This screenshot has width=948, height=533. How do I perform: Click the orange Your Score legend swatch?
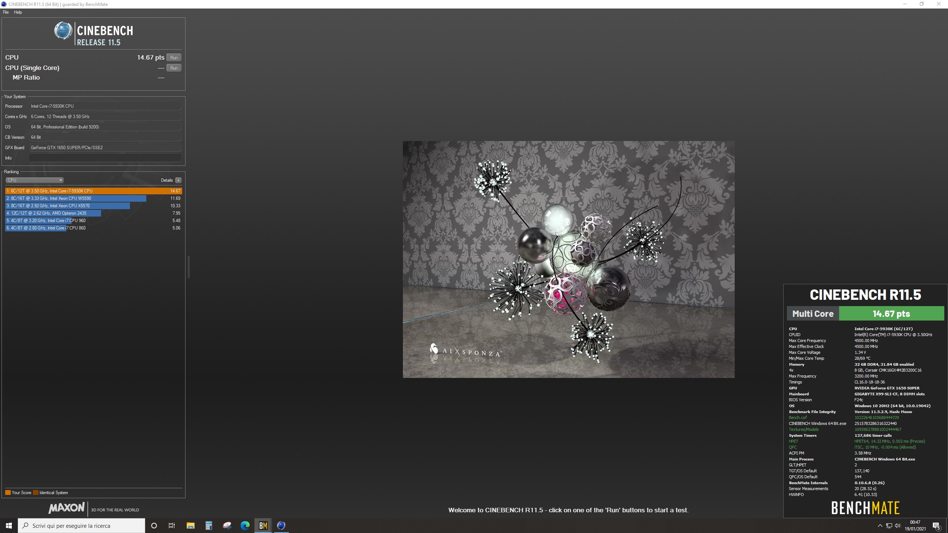[8, 493]
